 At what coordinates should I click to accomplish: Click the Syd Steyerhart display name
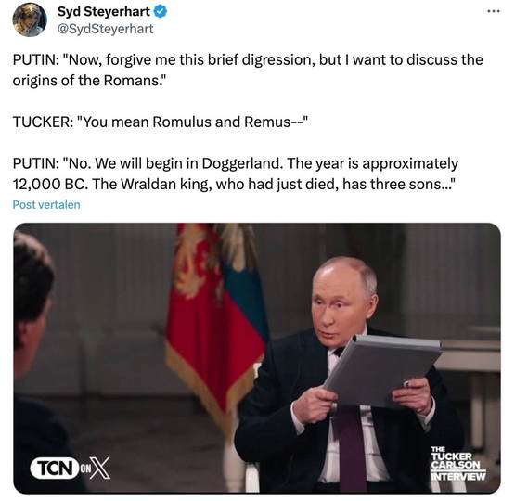(x=104, y=12)
